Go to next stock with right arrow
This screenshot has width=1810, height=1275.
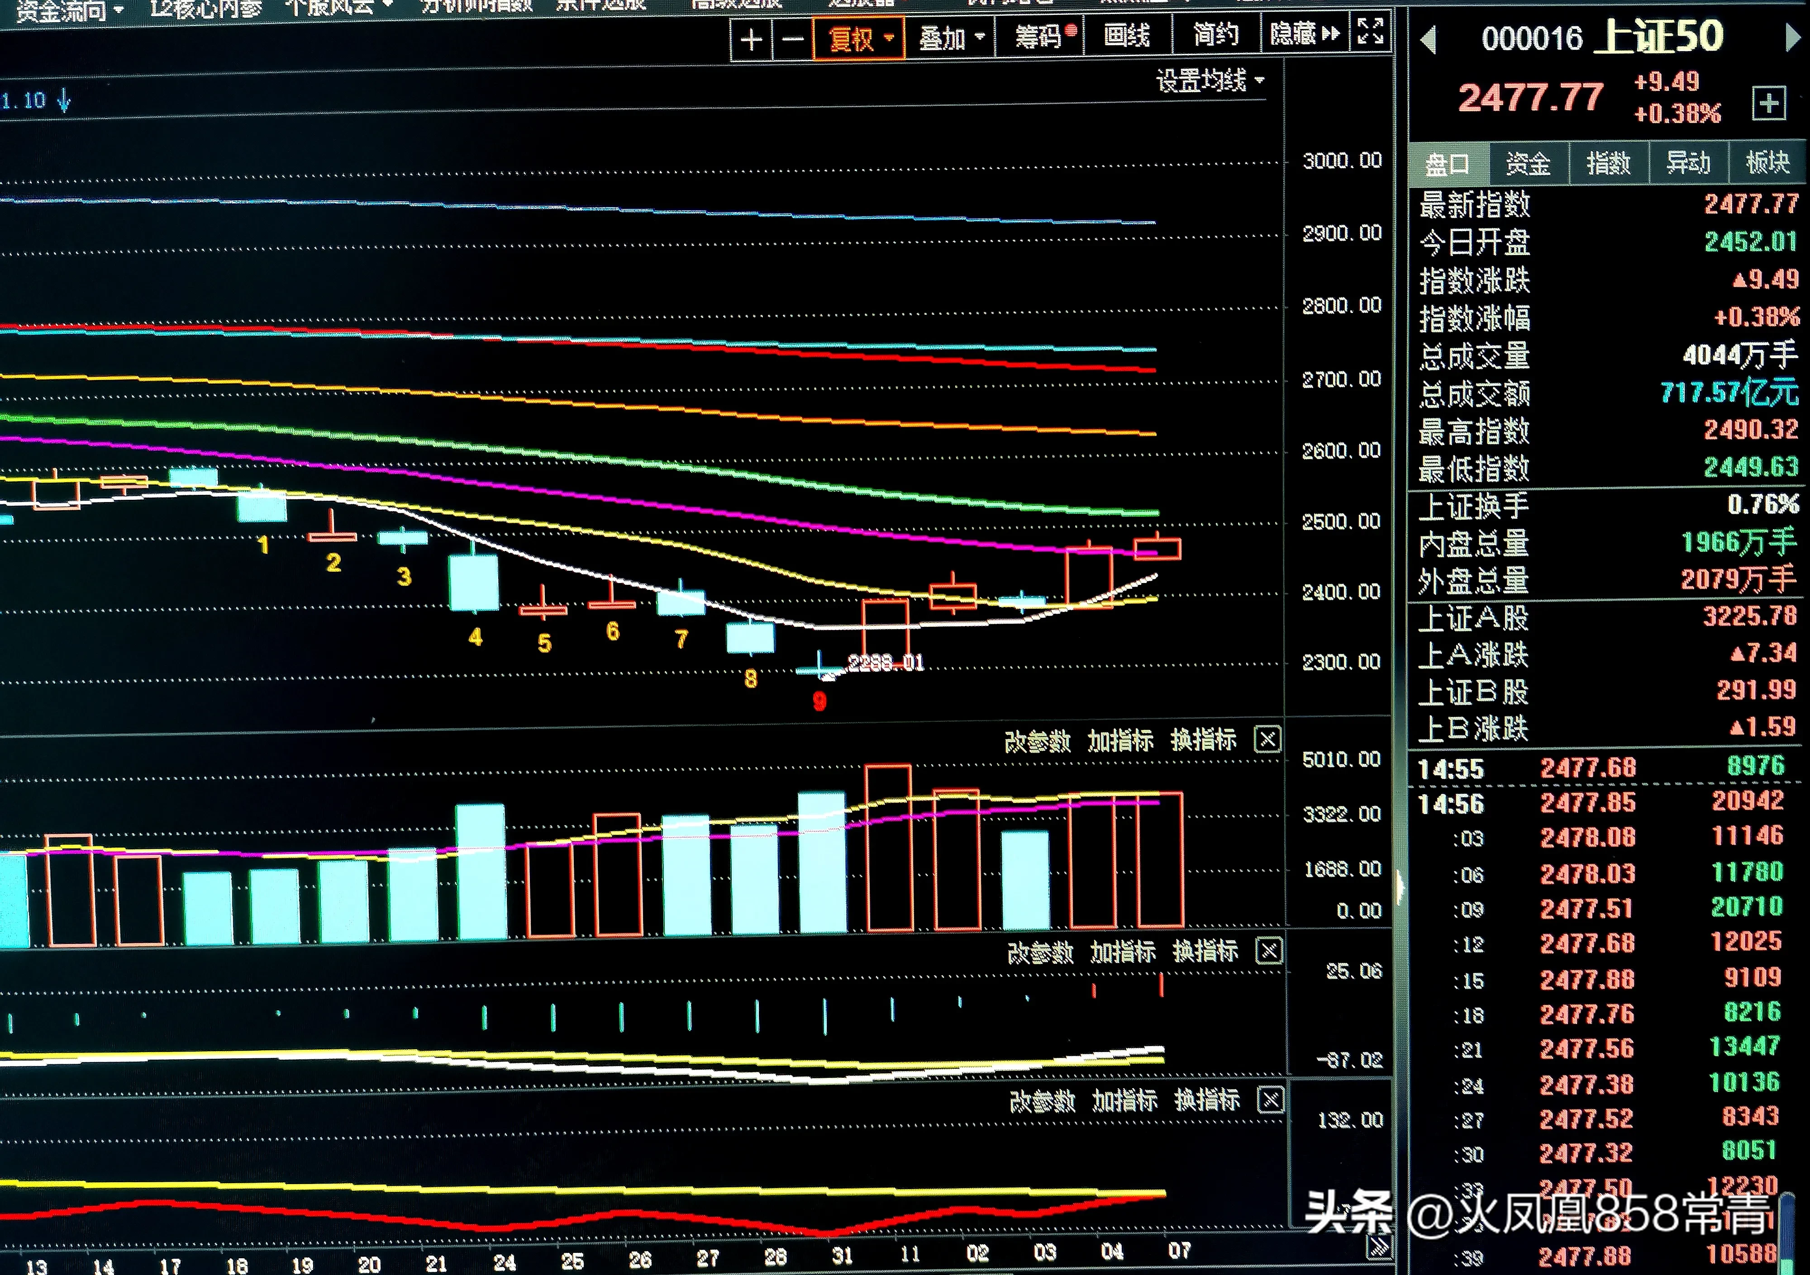click(1791, 38)
